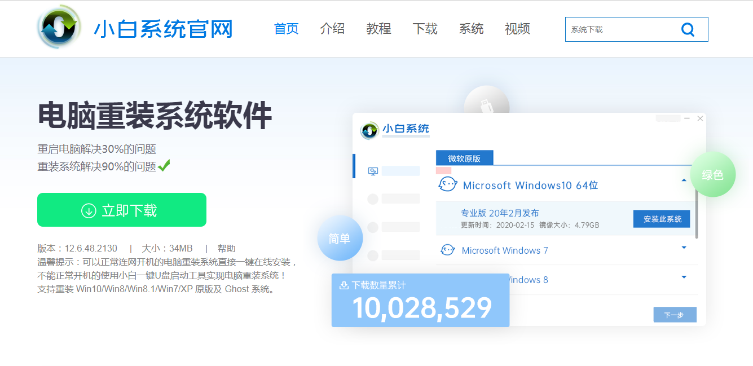Open the 系统 navigation menu item
753x366 pixels.
(x=471, y=29)
